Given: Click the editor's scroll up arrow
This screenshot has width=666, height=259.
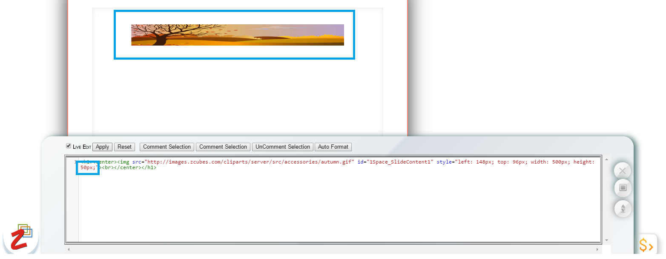Looking at the screenshot, I should [x=606, y=158].
